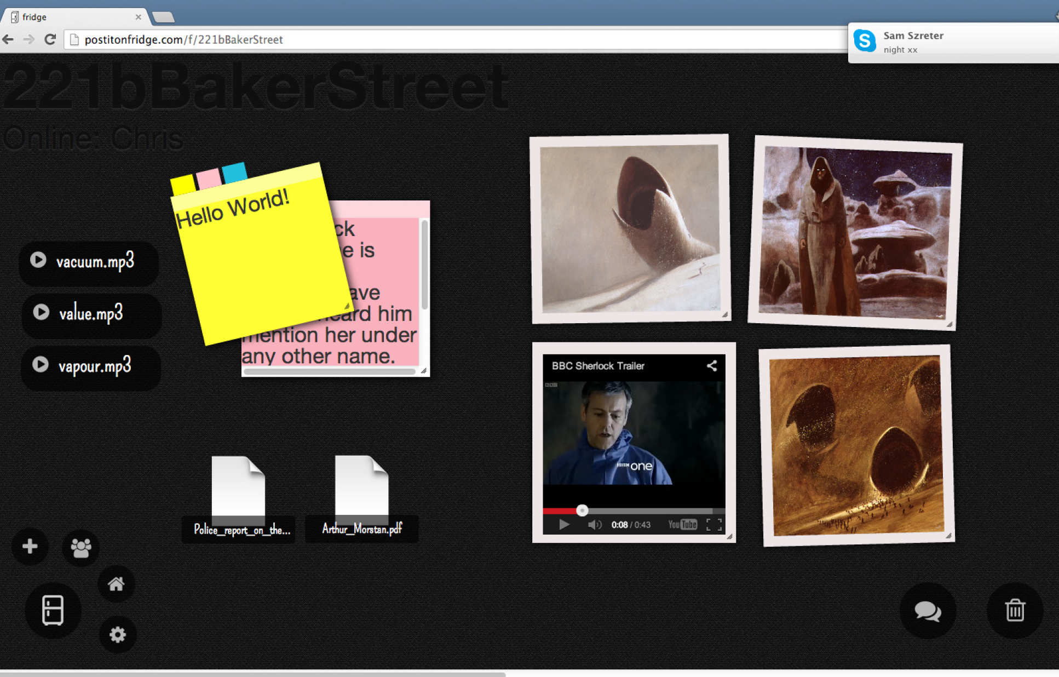The width and height of the screenshot is (1059, 677).
Task: Select the cyan color tab on sticky note
Action: (234, 172)
